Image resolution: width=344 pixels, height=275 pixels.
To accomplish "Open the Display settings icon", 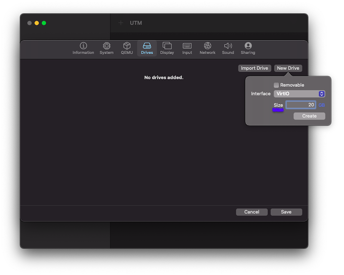I will point(167,48).
